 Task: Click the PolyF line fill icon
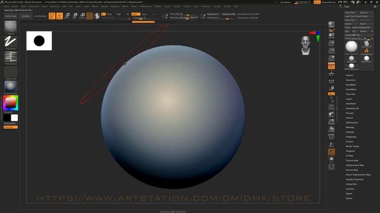pyautogui.click(x=331, y=137)
